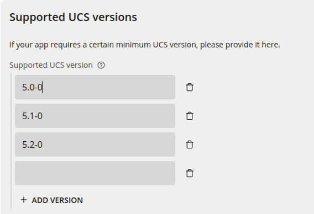Focus the 5.0-0 version input field
This screenshot has width=314, height=214.
click(x=95, y=87)
